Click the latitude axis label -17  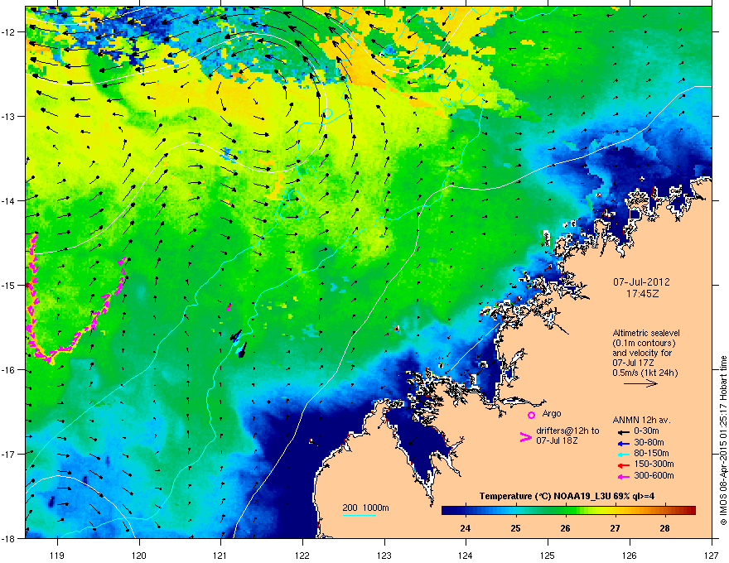9,454
